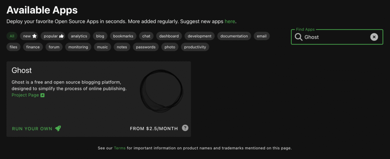The image size is (390, 159).
Task: Filter apps by photo category
Action: click(170, 47)
